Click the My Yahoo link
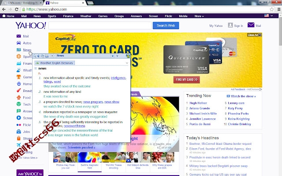282x176 pixels. pos(216,26)
